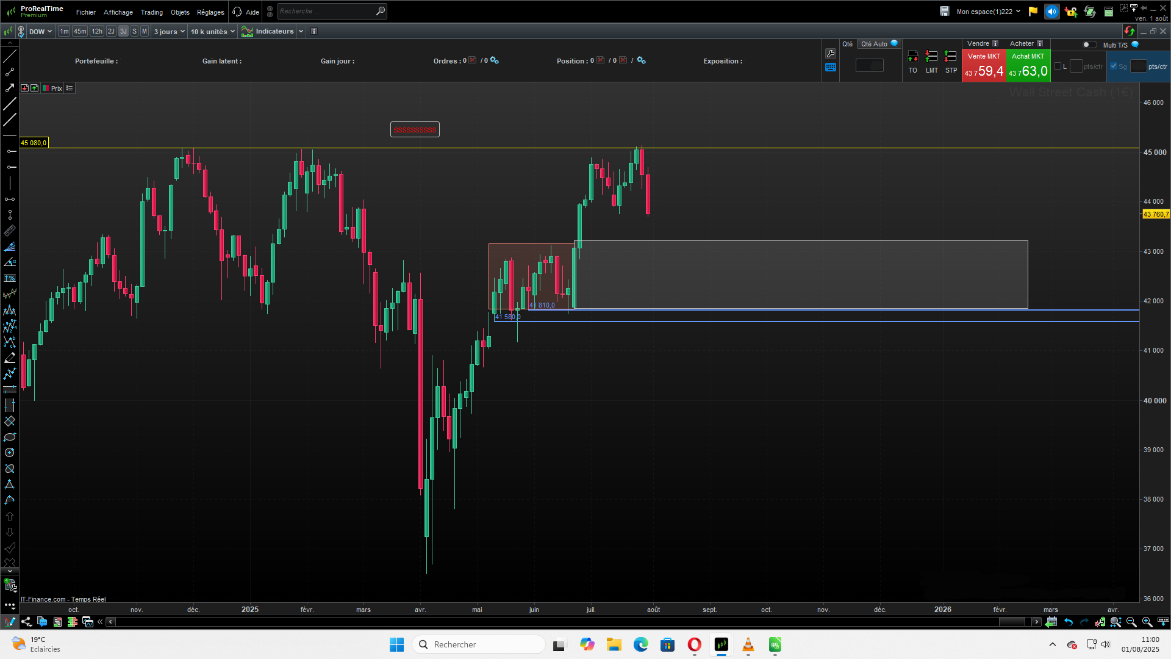The height and width of the screenshot is (659, 1171).
Task: Uncheck the Sg stop checkbox
Action: (1114, 67)
